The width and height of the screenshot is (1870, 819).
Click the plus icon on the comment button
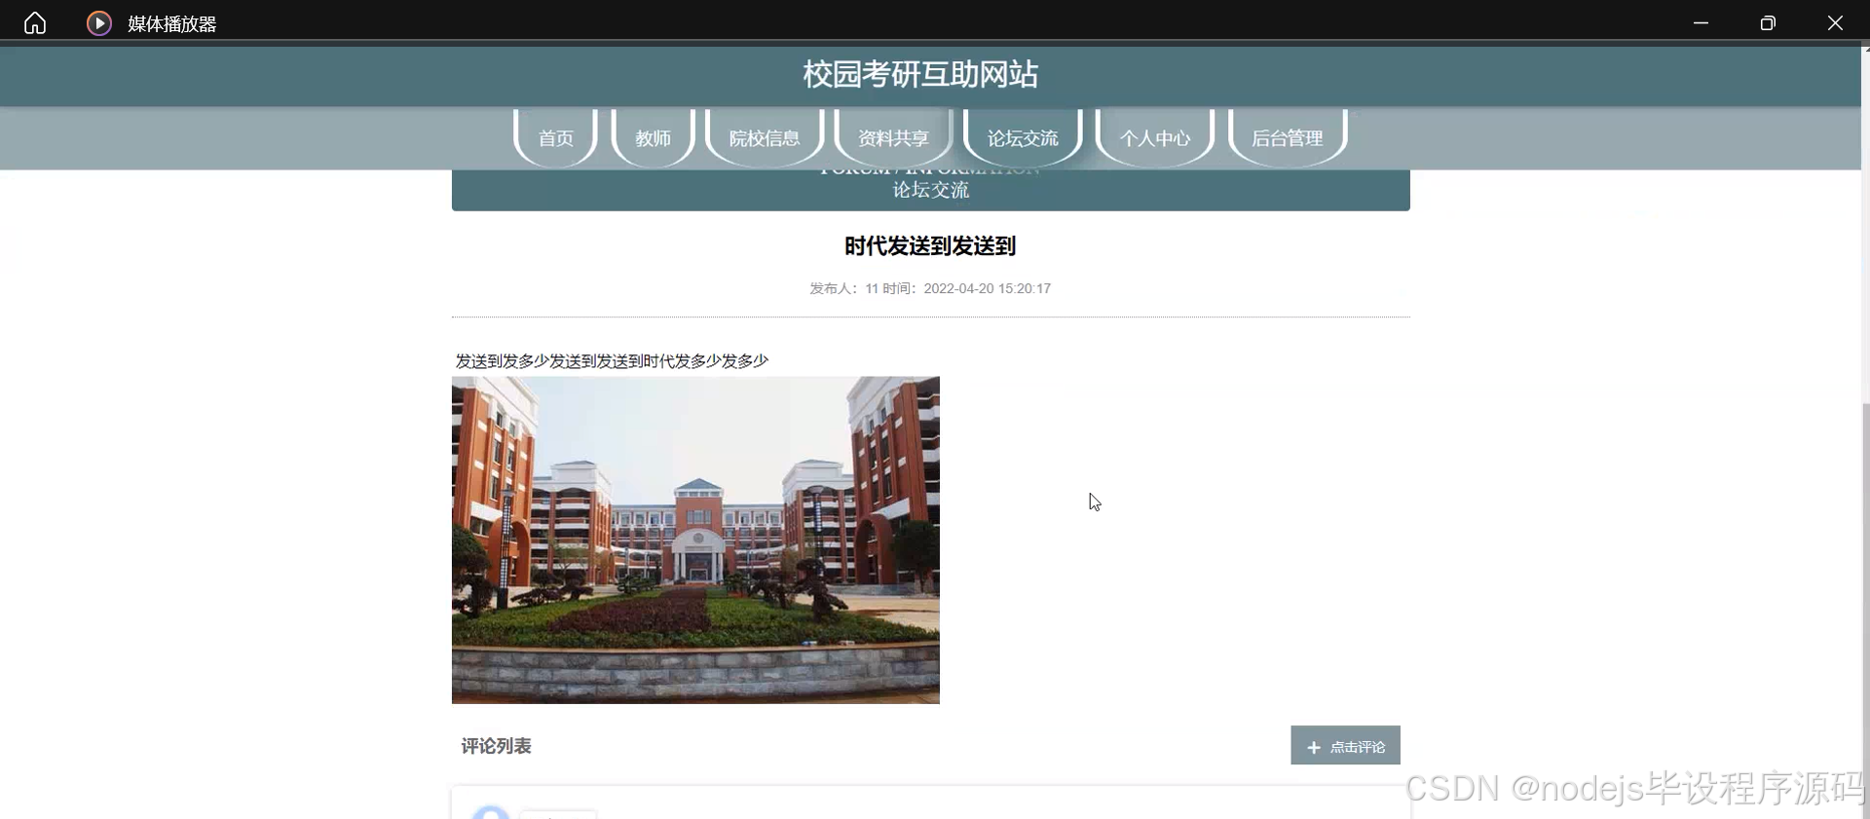pyautogui.click(x=1313, y=747)
